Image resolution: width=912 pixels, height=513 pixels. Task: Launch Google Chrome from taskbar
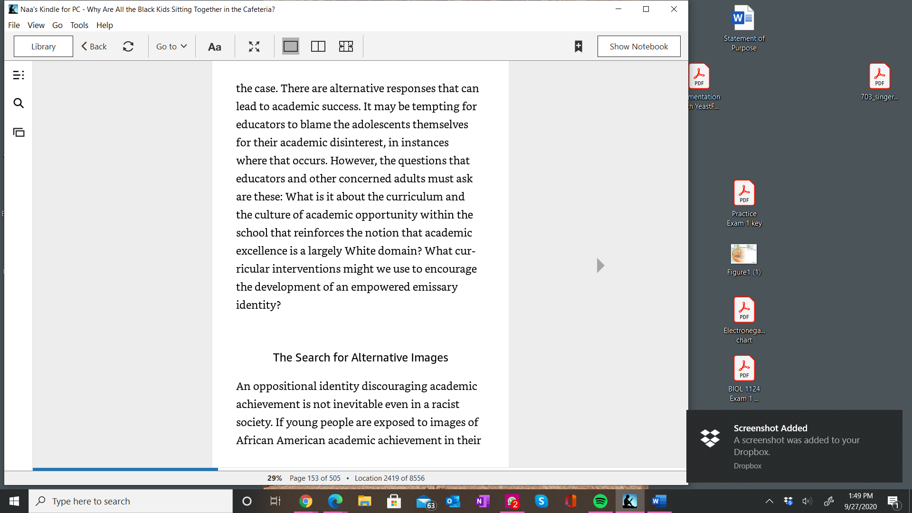tap(306, 501)
